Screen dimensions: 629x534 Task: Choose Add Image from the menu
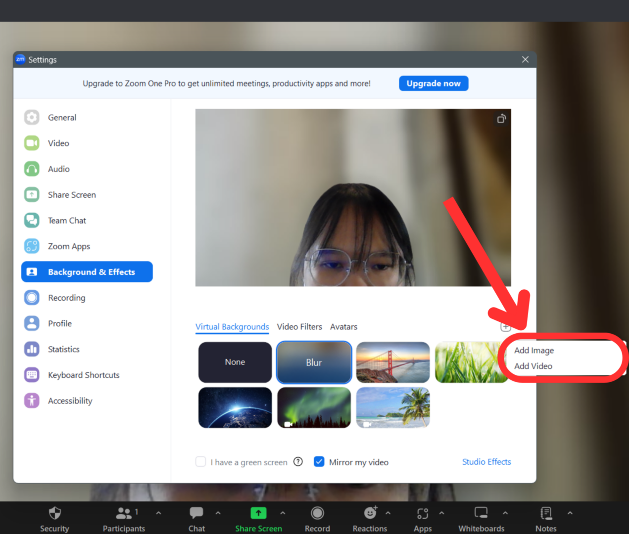pyautogui.click(x=534, y=350)
